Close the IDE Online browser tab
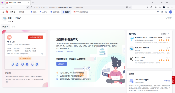The image size is (175, 93). 29,3
